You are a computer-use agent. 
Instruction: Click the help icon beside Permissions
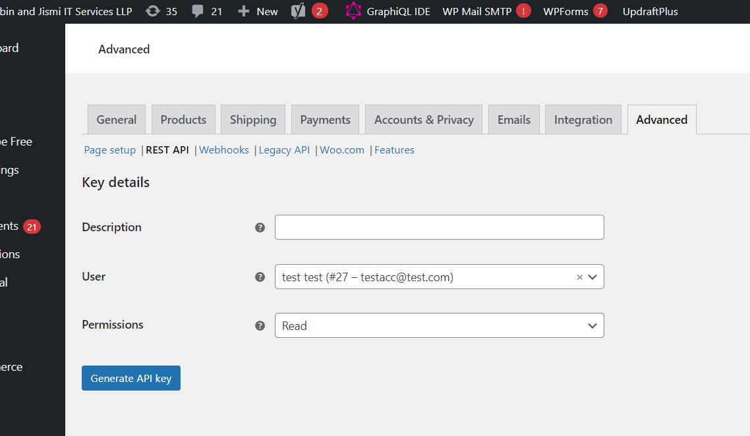260,325
